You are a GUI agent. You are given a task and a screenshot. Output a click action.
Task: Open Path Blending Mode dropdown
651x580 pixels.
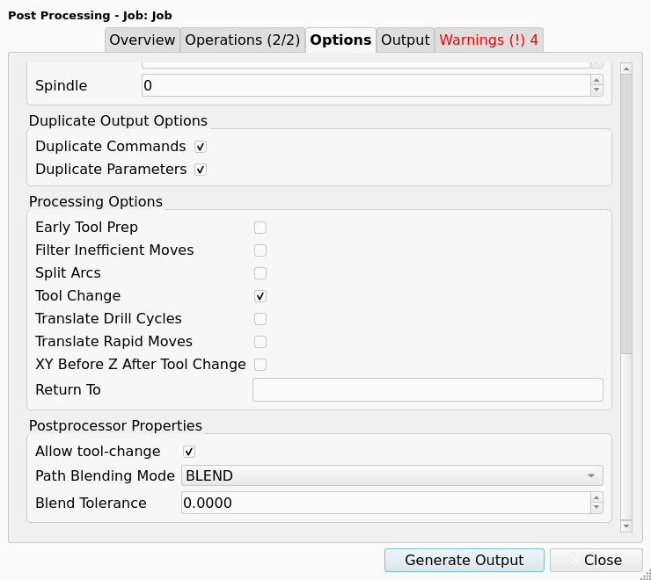tap(392, 476)
